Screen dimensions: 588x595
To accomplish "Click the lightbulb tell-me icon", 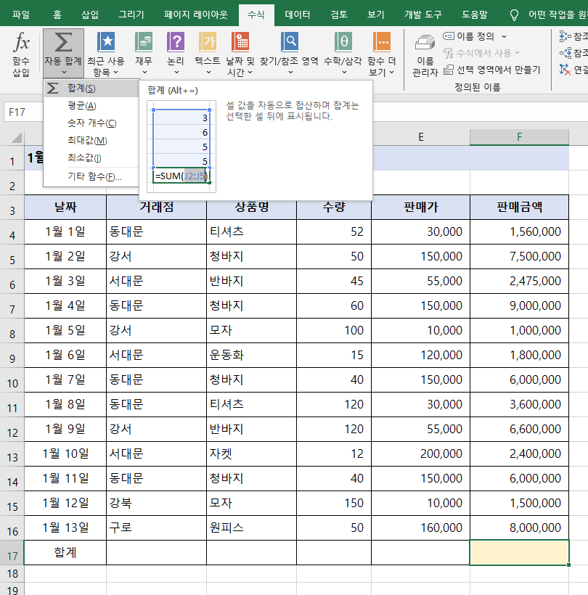I will coord(514,15).
